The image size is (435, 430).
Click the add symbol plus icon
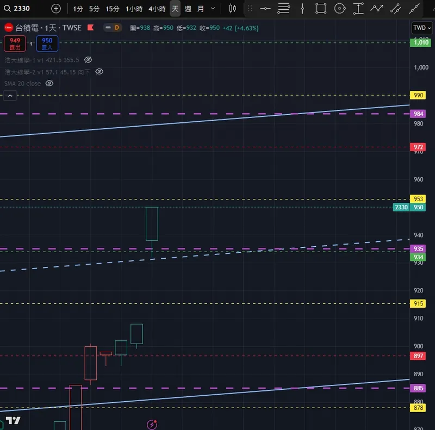[56, 9]
